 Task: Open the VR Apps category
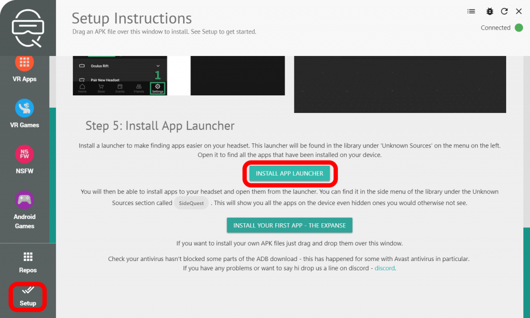pos(24,68)
